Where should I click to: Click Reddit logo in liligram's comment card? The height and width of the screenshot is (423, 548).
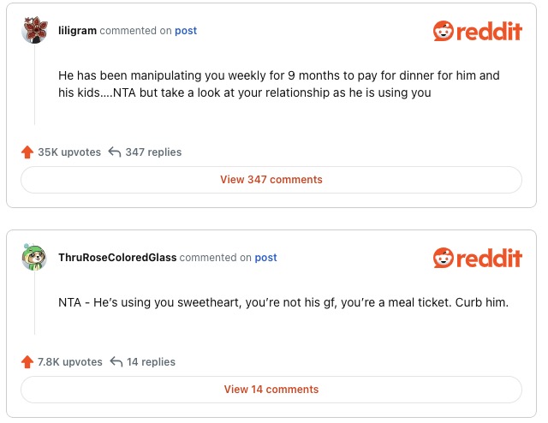coord(477,32)
